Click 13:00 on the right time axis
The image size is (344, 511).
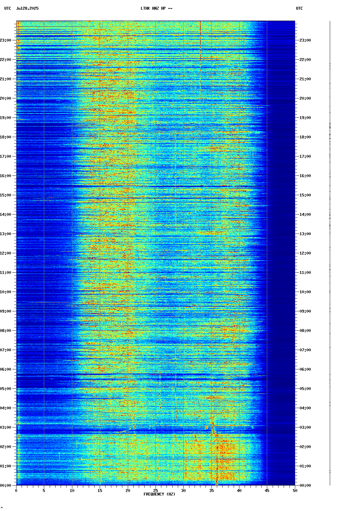pos(305,234)
